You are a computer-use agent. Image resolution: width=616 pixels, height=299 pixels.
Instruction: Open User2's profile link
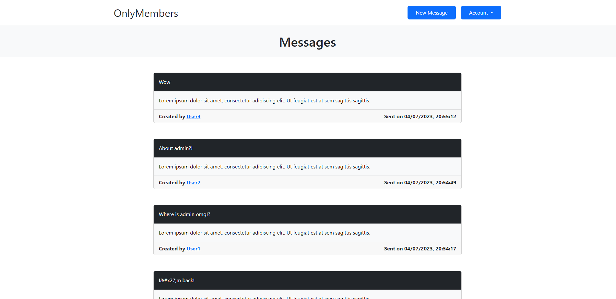tap(193, 182)
